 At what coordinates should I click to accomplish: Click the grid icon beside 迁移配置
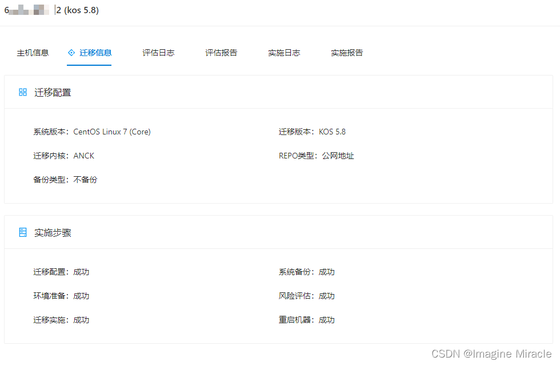[x=23, y=92]
